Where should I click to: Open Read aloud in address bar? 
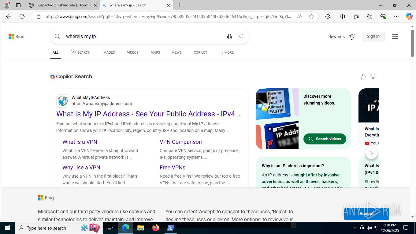tap(299, 16)
